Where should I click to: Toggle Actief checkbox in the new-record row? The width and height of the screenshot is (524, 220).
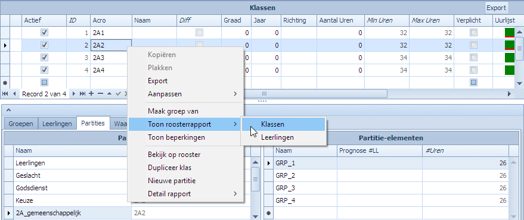click(44, 82)
